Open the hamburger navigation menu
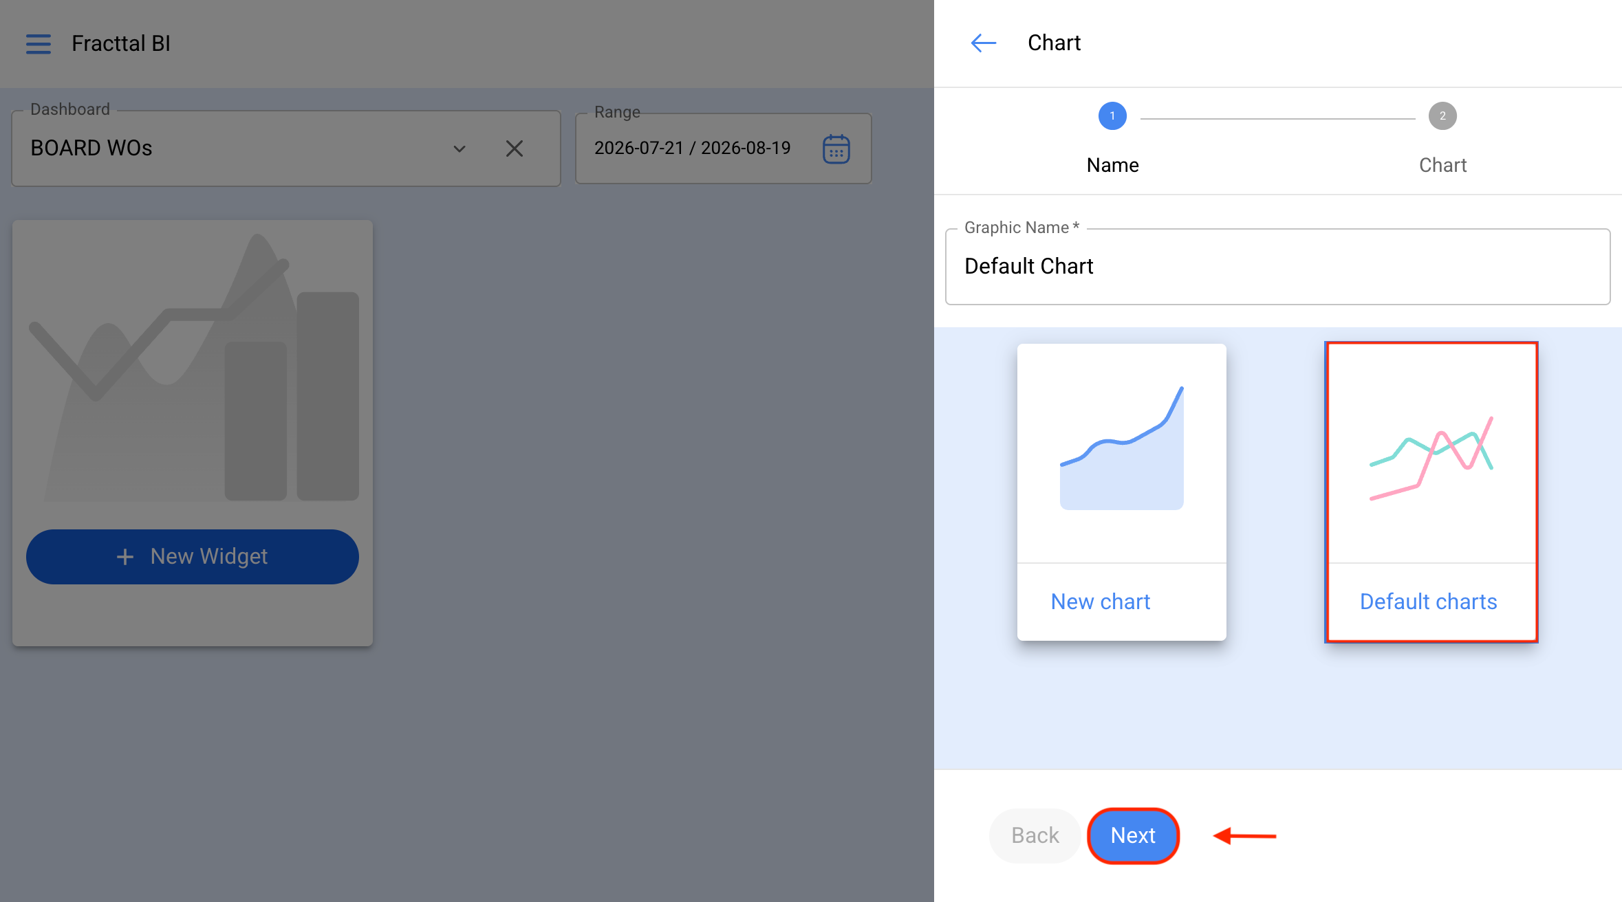The width and height of the screenshot is (1622, 902). [39, 43]
